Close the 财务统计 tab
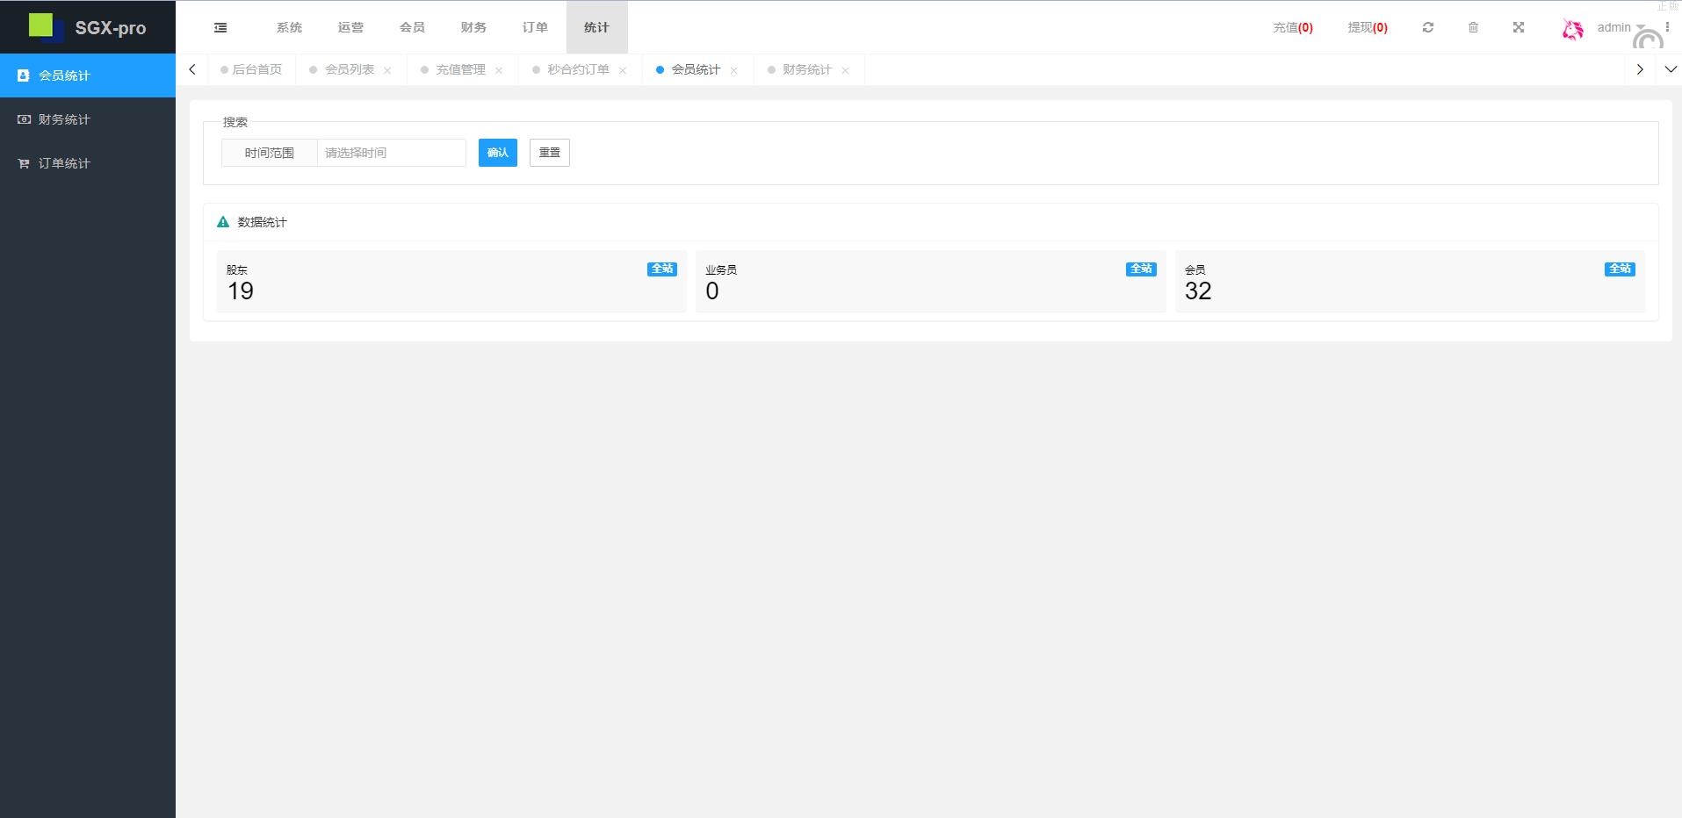The height and width of the screenshot is (818, 1682). pos(845,70)
